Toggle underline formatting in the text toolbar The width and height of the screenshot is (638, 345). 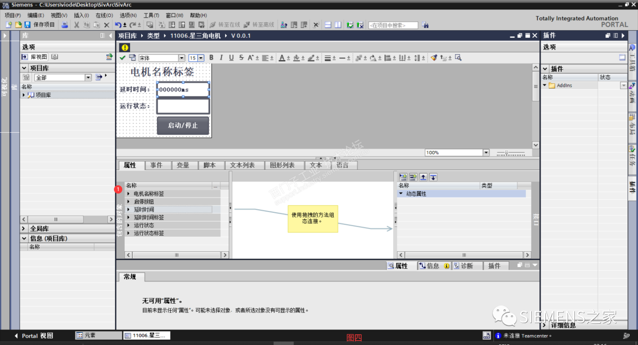pos(231,57)
